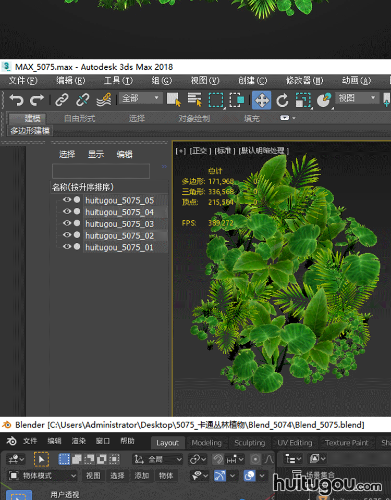Image resolution: width=391 pixels, height=500 pixels.
Task: Expand the 全局 transform orientation dropdown
Action: [158, 459]
